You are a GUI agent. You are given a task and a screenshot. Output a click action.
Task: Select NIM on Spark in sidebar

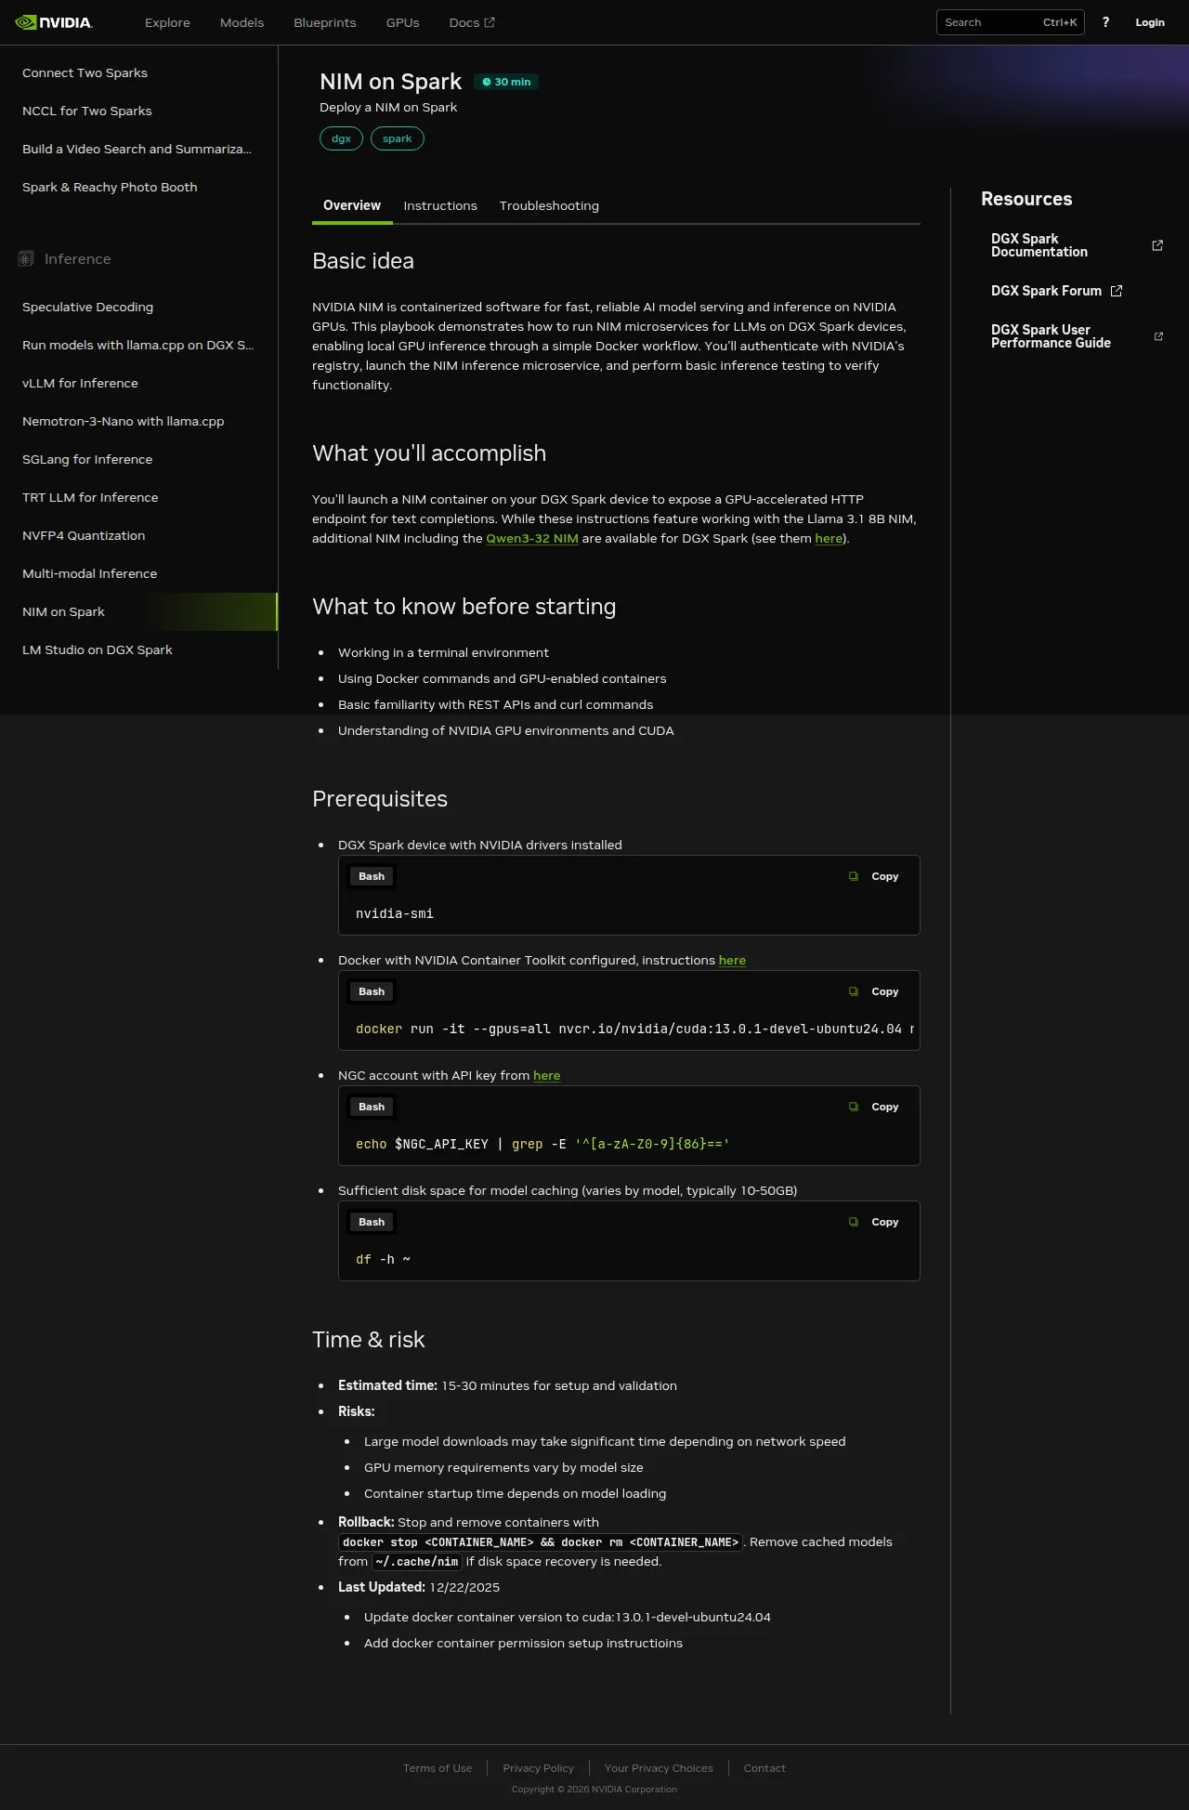(x=139, y=611)
